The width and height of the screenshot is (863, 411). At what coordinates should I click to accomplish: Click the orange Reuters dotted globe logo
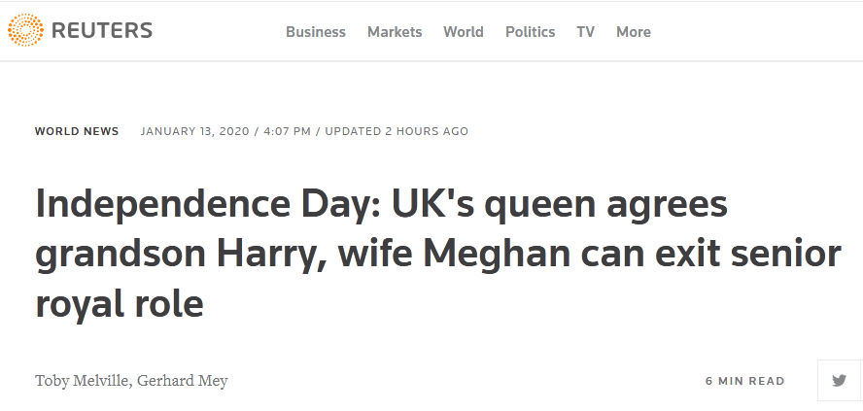[25, 30]
